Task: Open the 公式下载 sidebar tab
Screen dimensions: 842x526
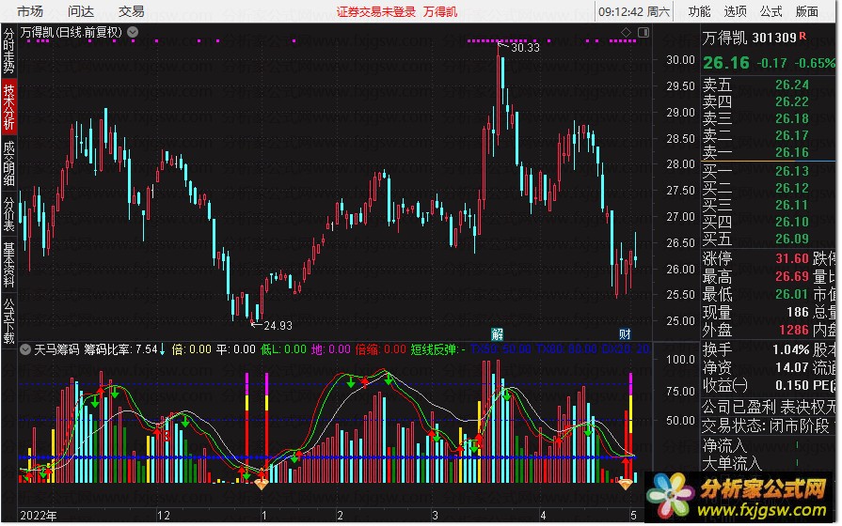Action: click(x=8, y=320)
